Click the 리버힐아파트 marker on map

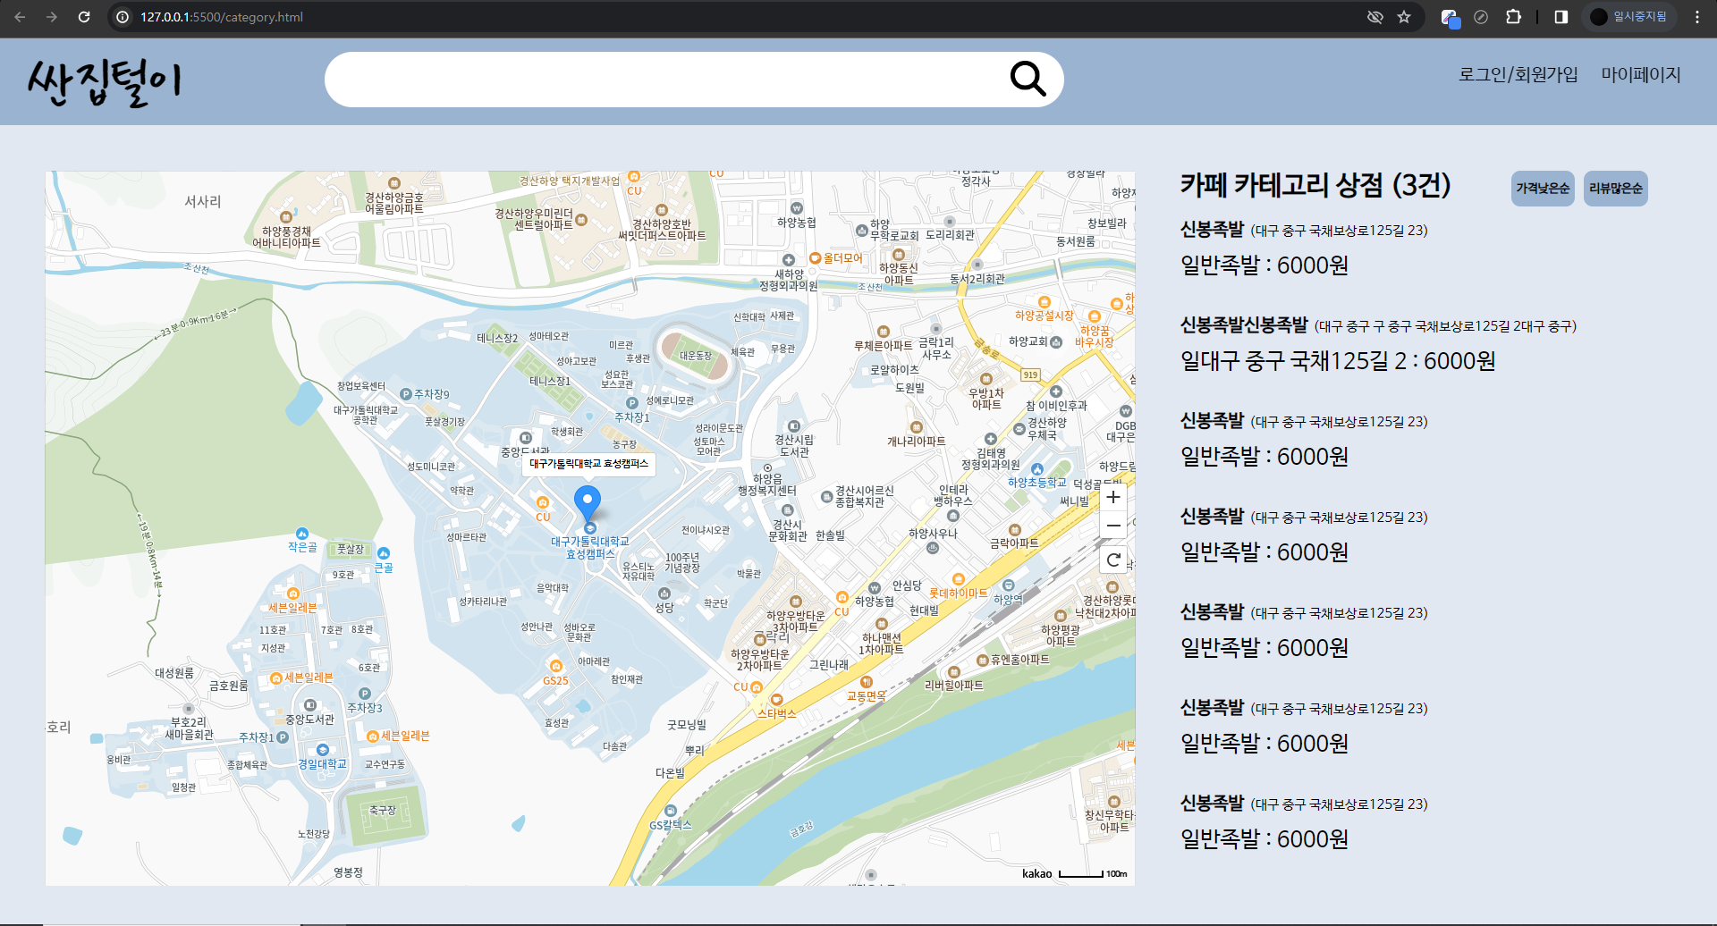(x=953, y=672)
